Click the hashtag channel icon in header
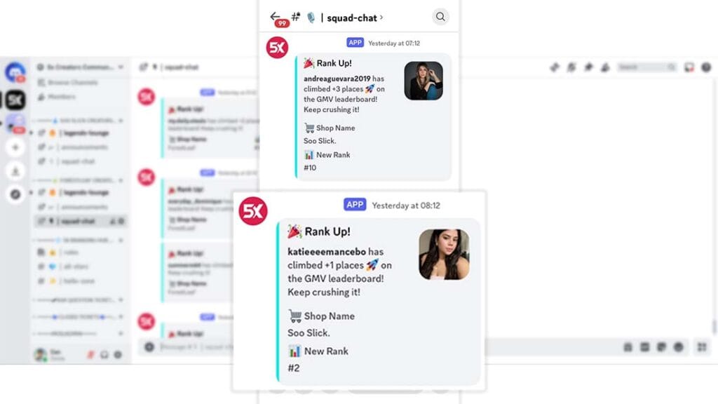 296,18
